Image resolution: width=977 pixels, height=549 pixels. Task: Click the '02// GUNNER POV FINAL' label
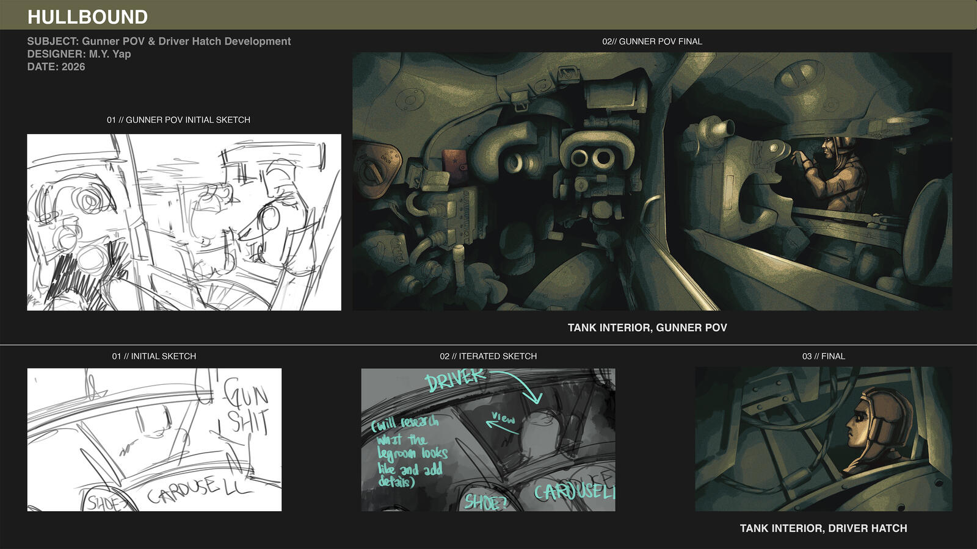(652, 41)
